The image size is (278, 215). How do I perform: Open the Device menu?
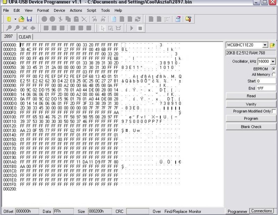59,10
